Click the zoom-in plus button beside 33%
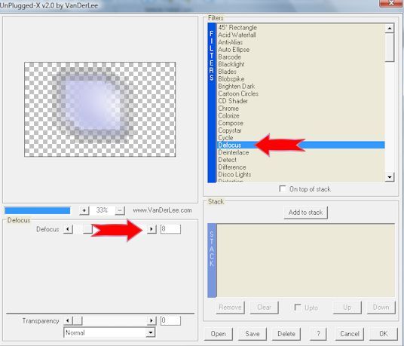 click(x=84, y=210)
